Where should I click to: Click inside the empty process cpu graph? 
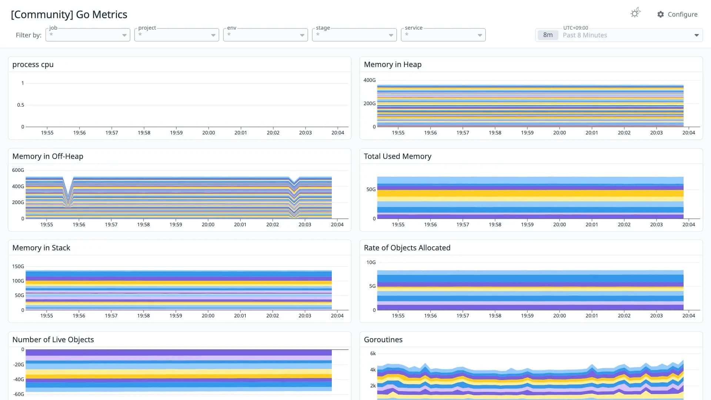(x=187, y=105)
